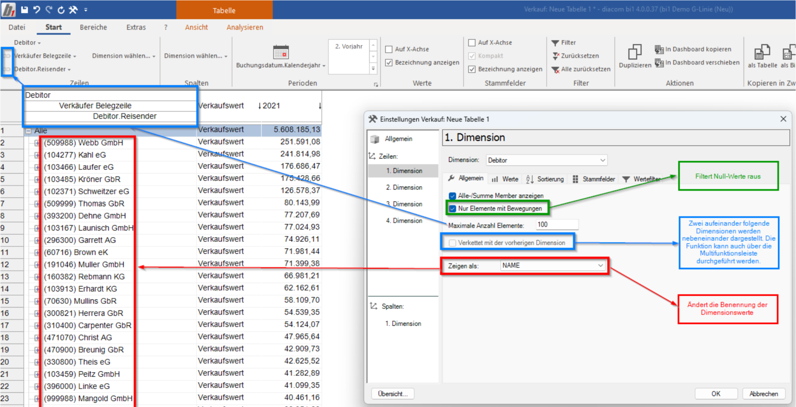Open the Analysieren ribbon tab
Viewport: 796px width, 407px height.
245,27
